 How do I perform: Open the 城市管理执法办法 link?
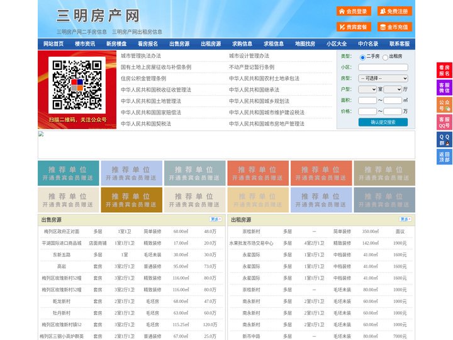tap(141, 56)
